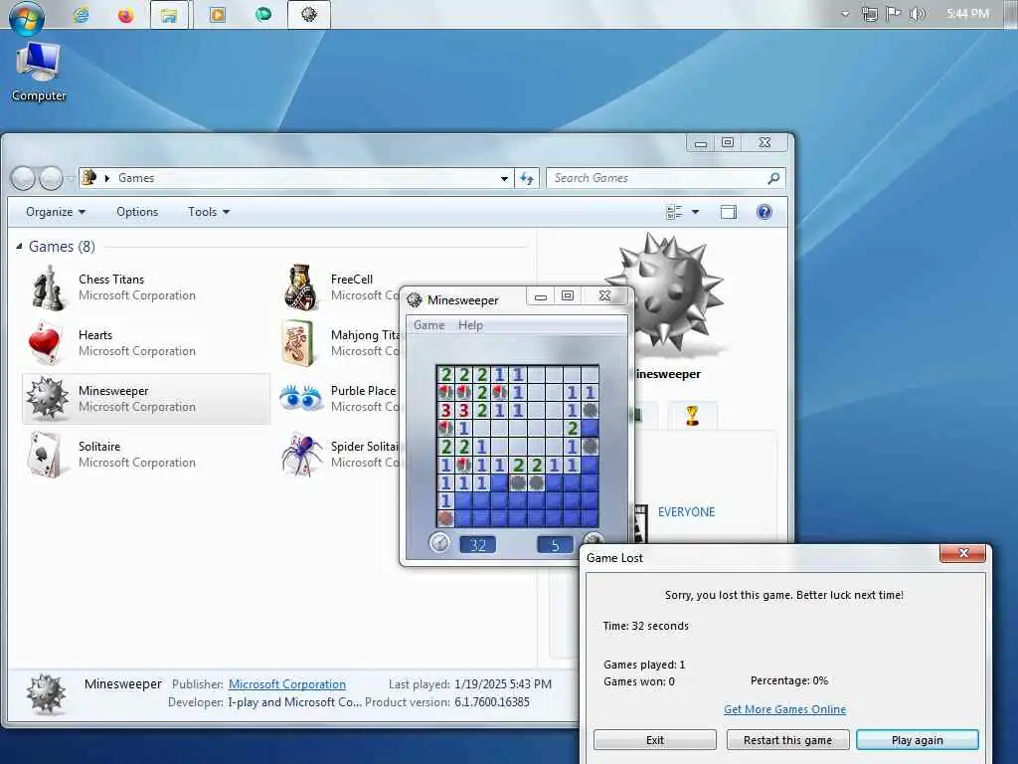Open Windows Media Player taskbar icon
Viewport: 1018px width, 764px height.
(218, 14)
